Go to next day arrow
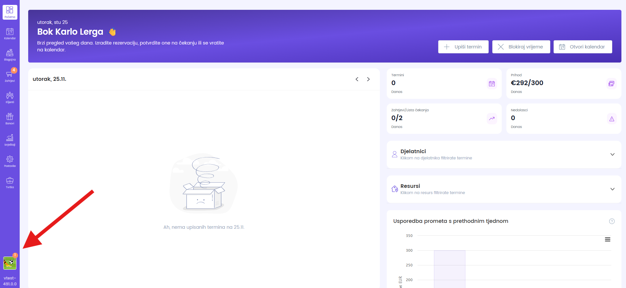Screen dimensions: 626x288 point(368,79)
